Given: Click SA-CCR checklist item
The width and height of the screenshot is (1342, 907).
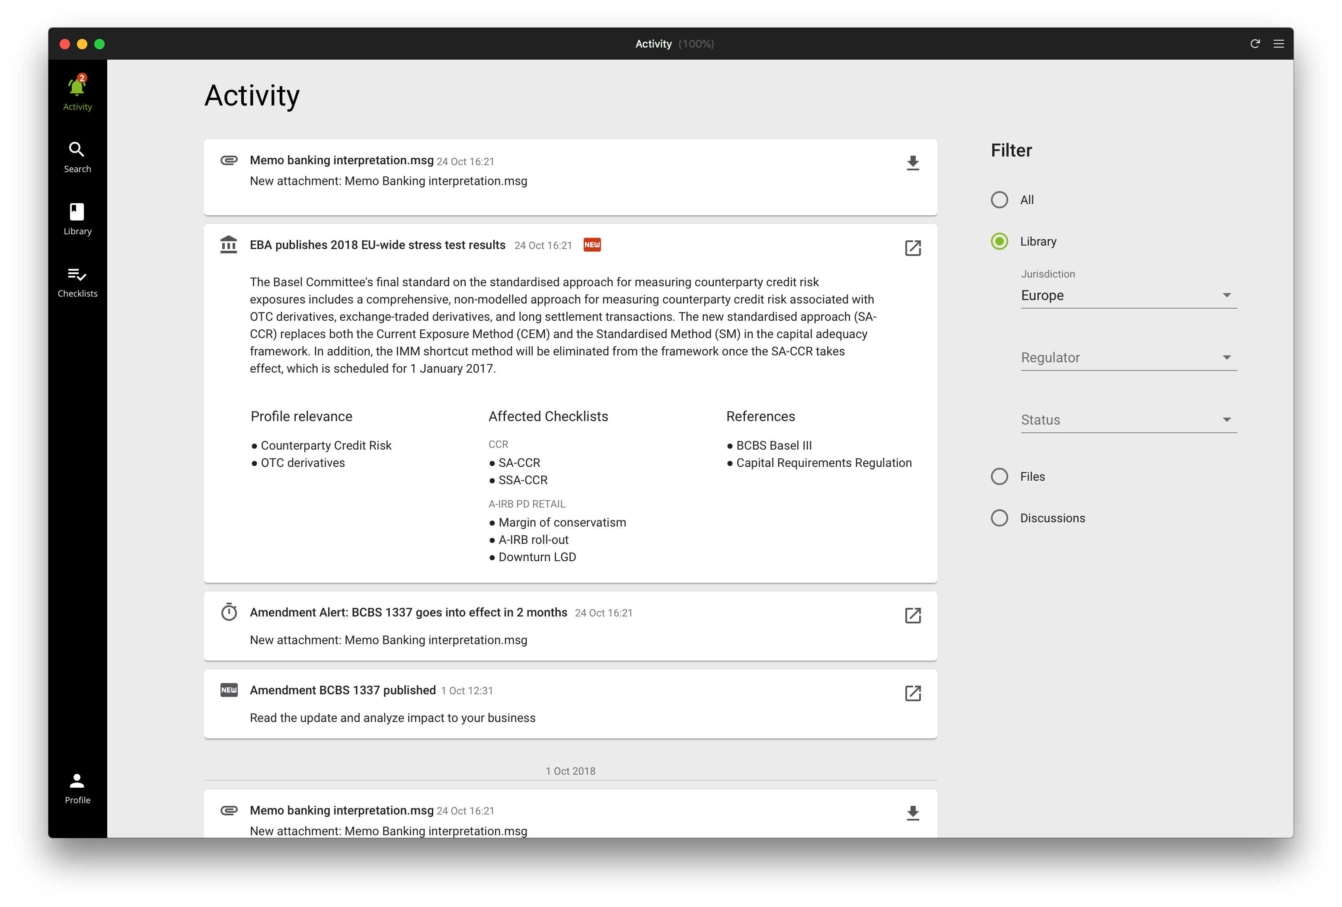Looking at the screenshot, I should [x=518, y=463].
